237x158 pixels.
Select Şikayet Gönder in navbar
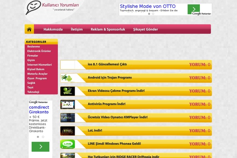click(145, 29)
